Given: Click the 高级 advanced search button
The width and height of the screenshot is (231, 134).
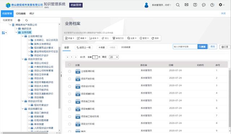Looking at the screenshot, I should pyautogui.click(x=213, y=46).
